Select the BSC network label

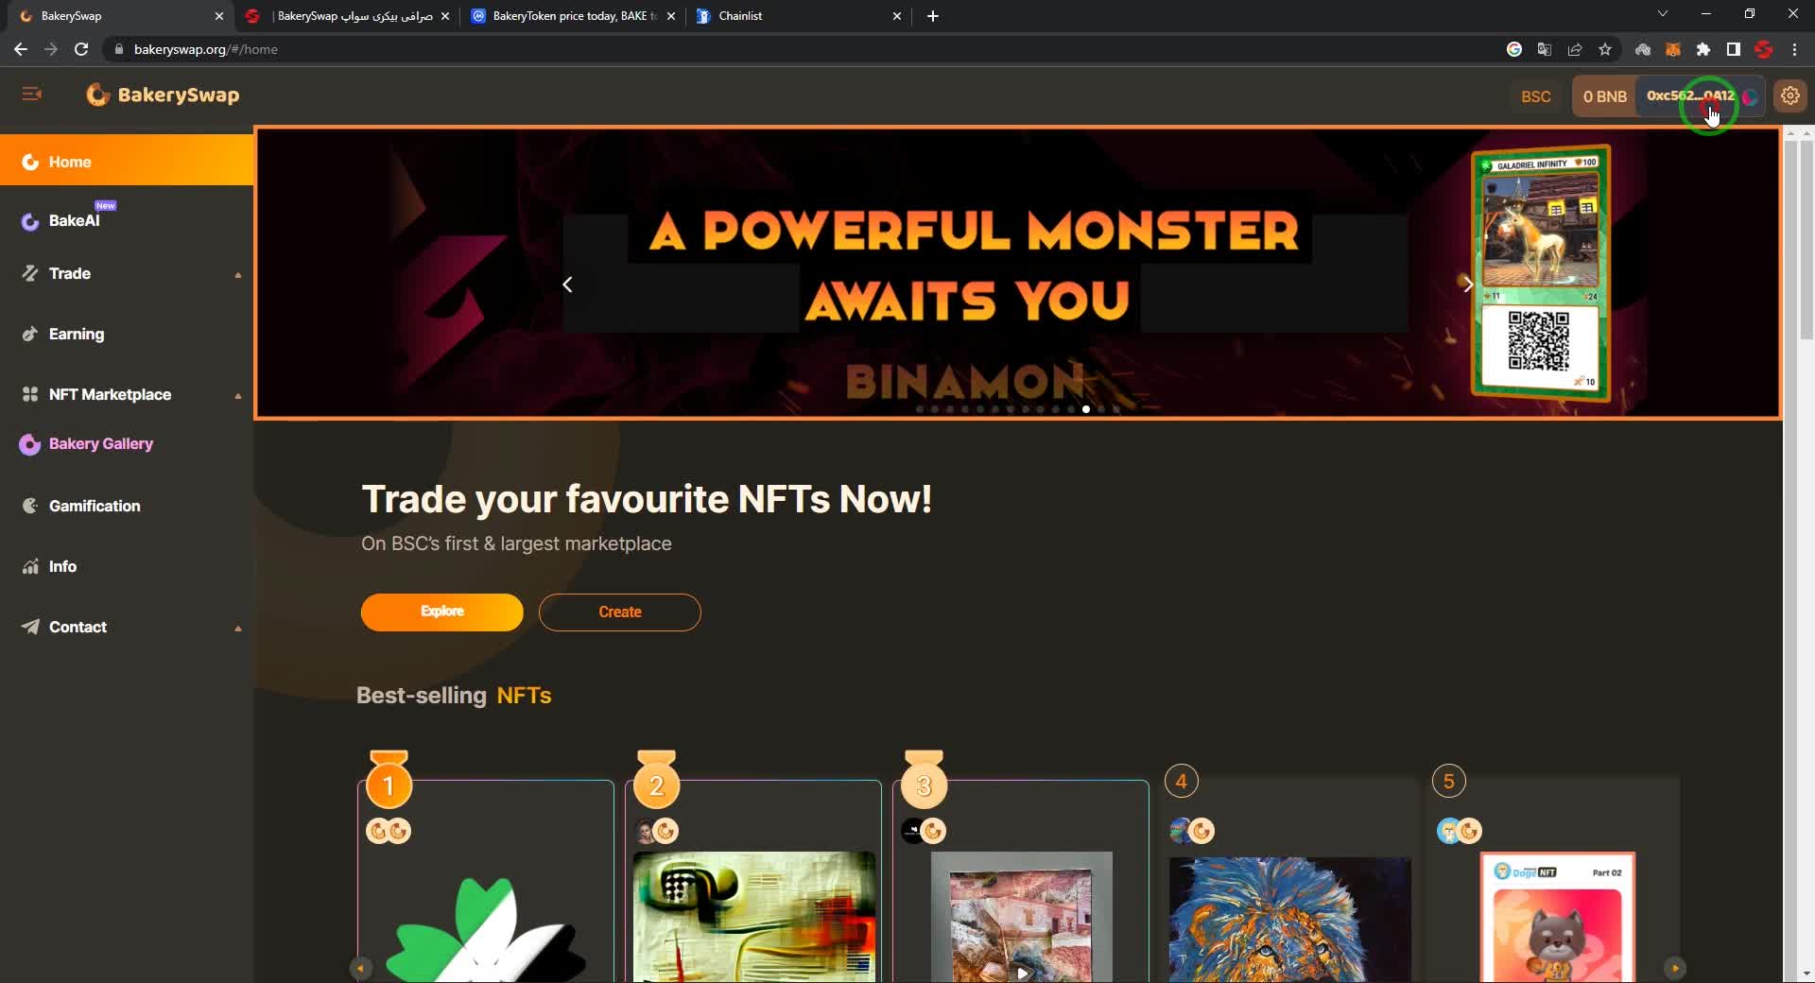[1535, 96]
